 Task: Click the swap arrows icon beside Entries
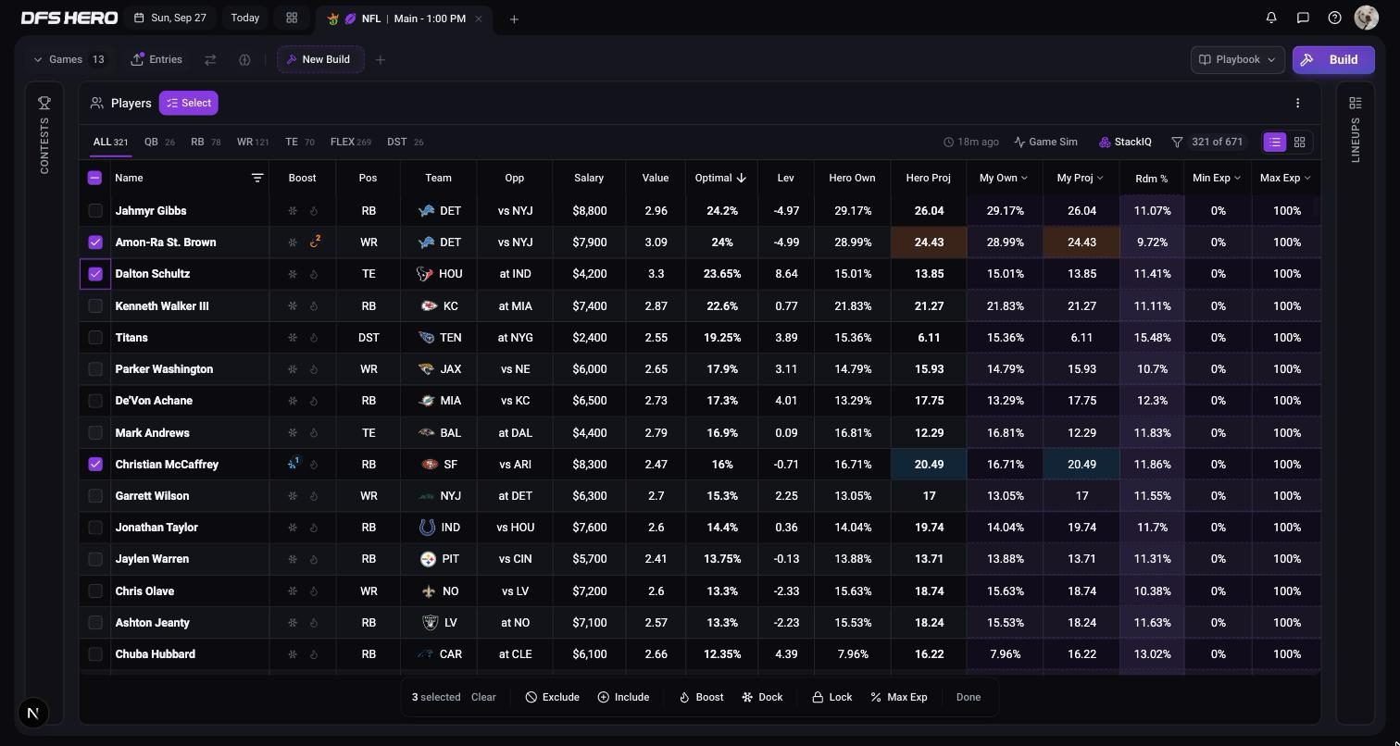(210, 59)
